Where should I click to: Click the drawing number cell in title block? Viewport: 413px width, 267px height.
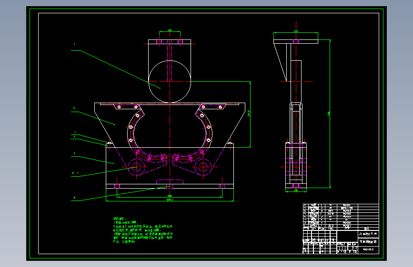click(368, 249)
